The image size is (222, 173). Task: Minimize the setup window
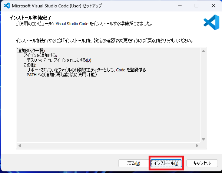[180, 6]
